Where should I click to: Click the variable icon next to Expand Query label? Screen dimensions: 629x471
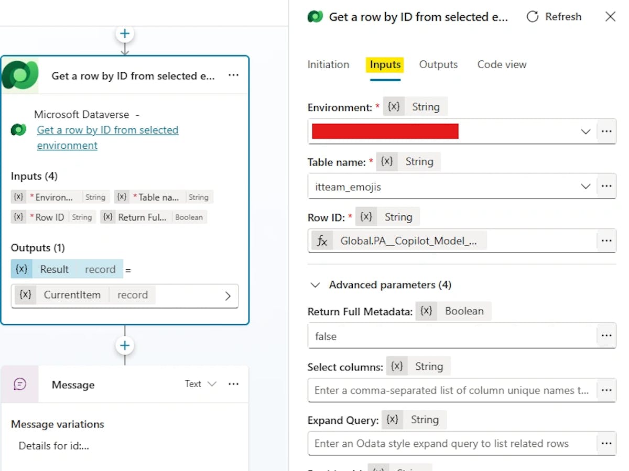coord(393,420)
